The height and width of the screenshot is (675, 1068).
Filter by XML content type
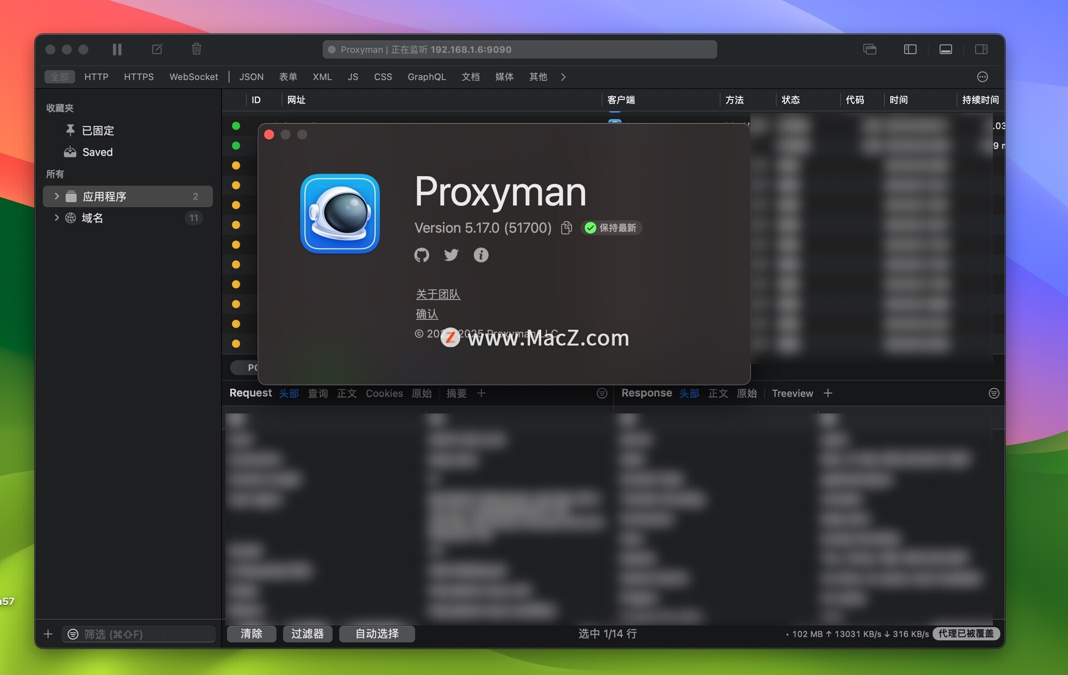[x=322, y=77]
